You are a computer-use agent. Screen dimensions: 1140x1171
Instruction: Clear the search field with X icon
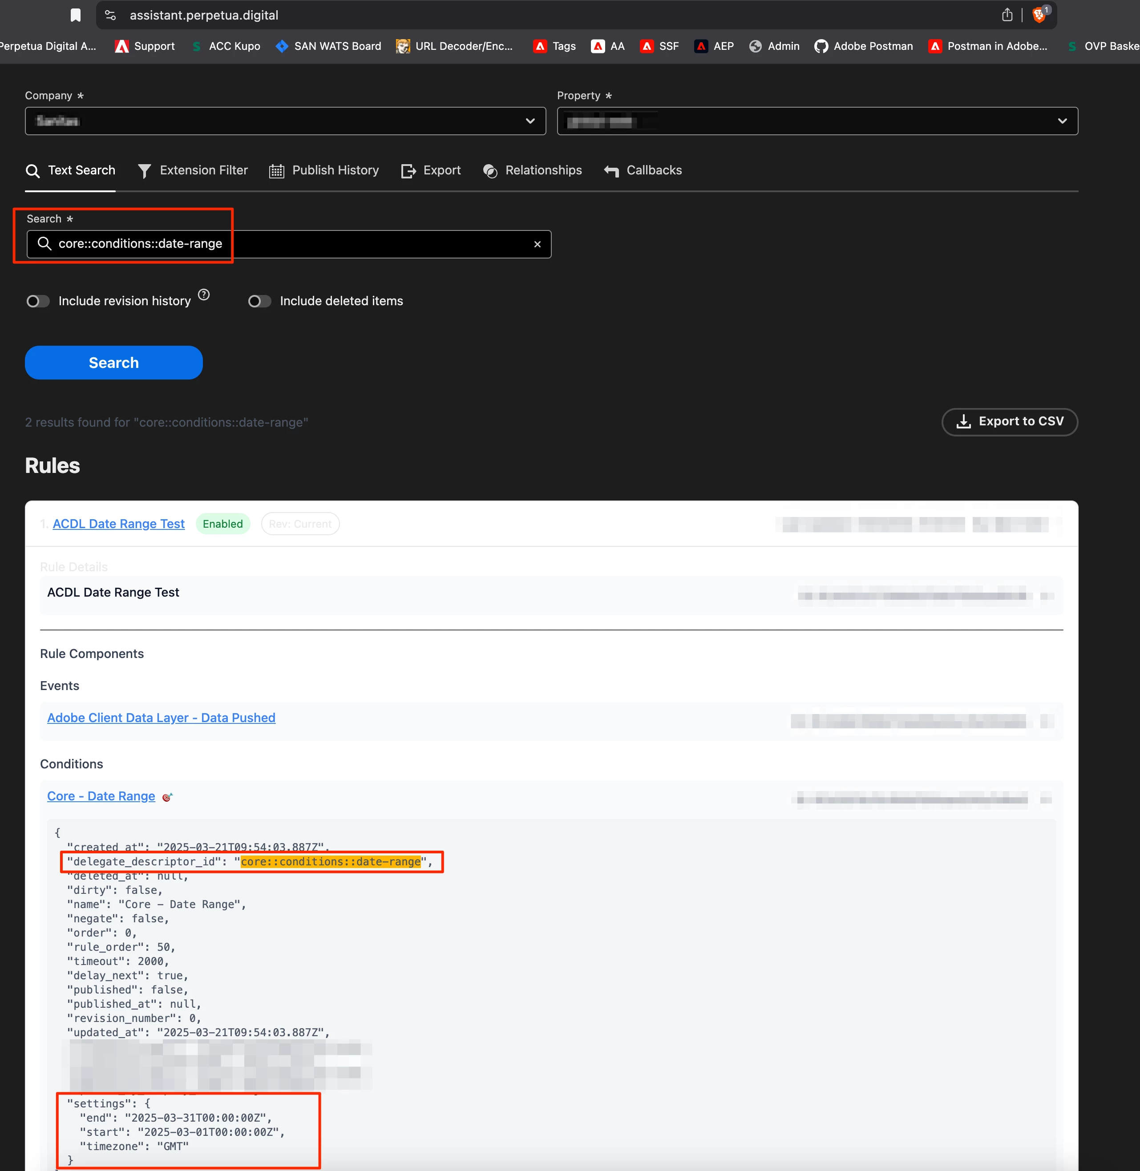pyautogui.click(x=537, y=244)
